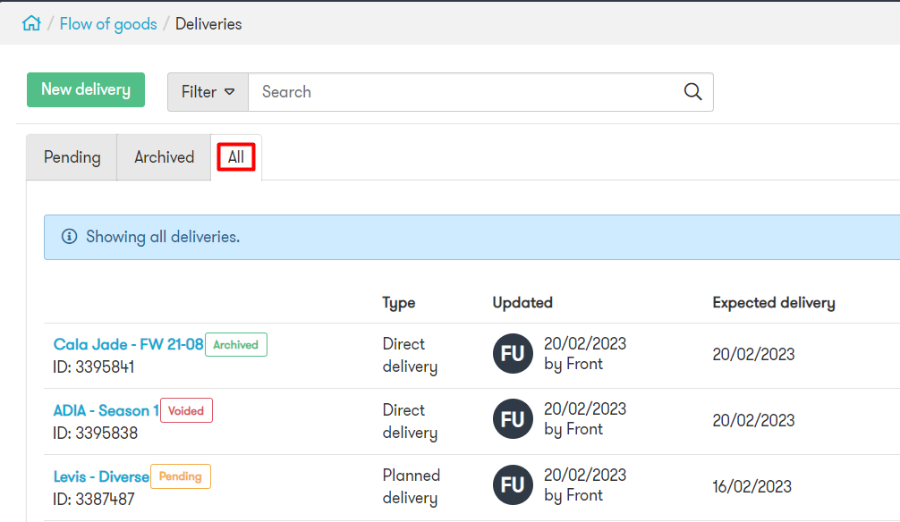Click FU avatar in Cala Jade row
Viewport: 900px width, 522px height.
[514, 353]
